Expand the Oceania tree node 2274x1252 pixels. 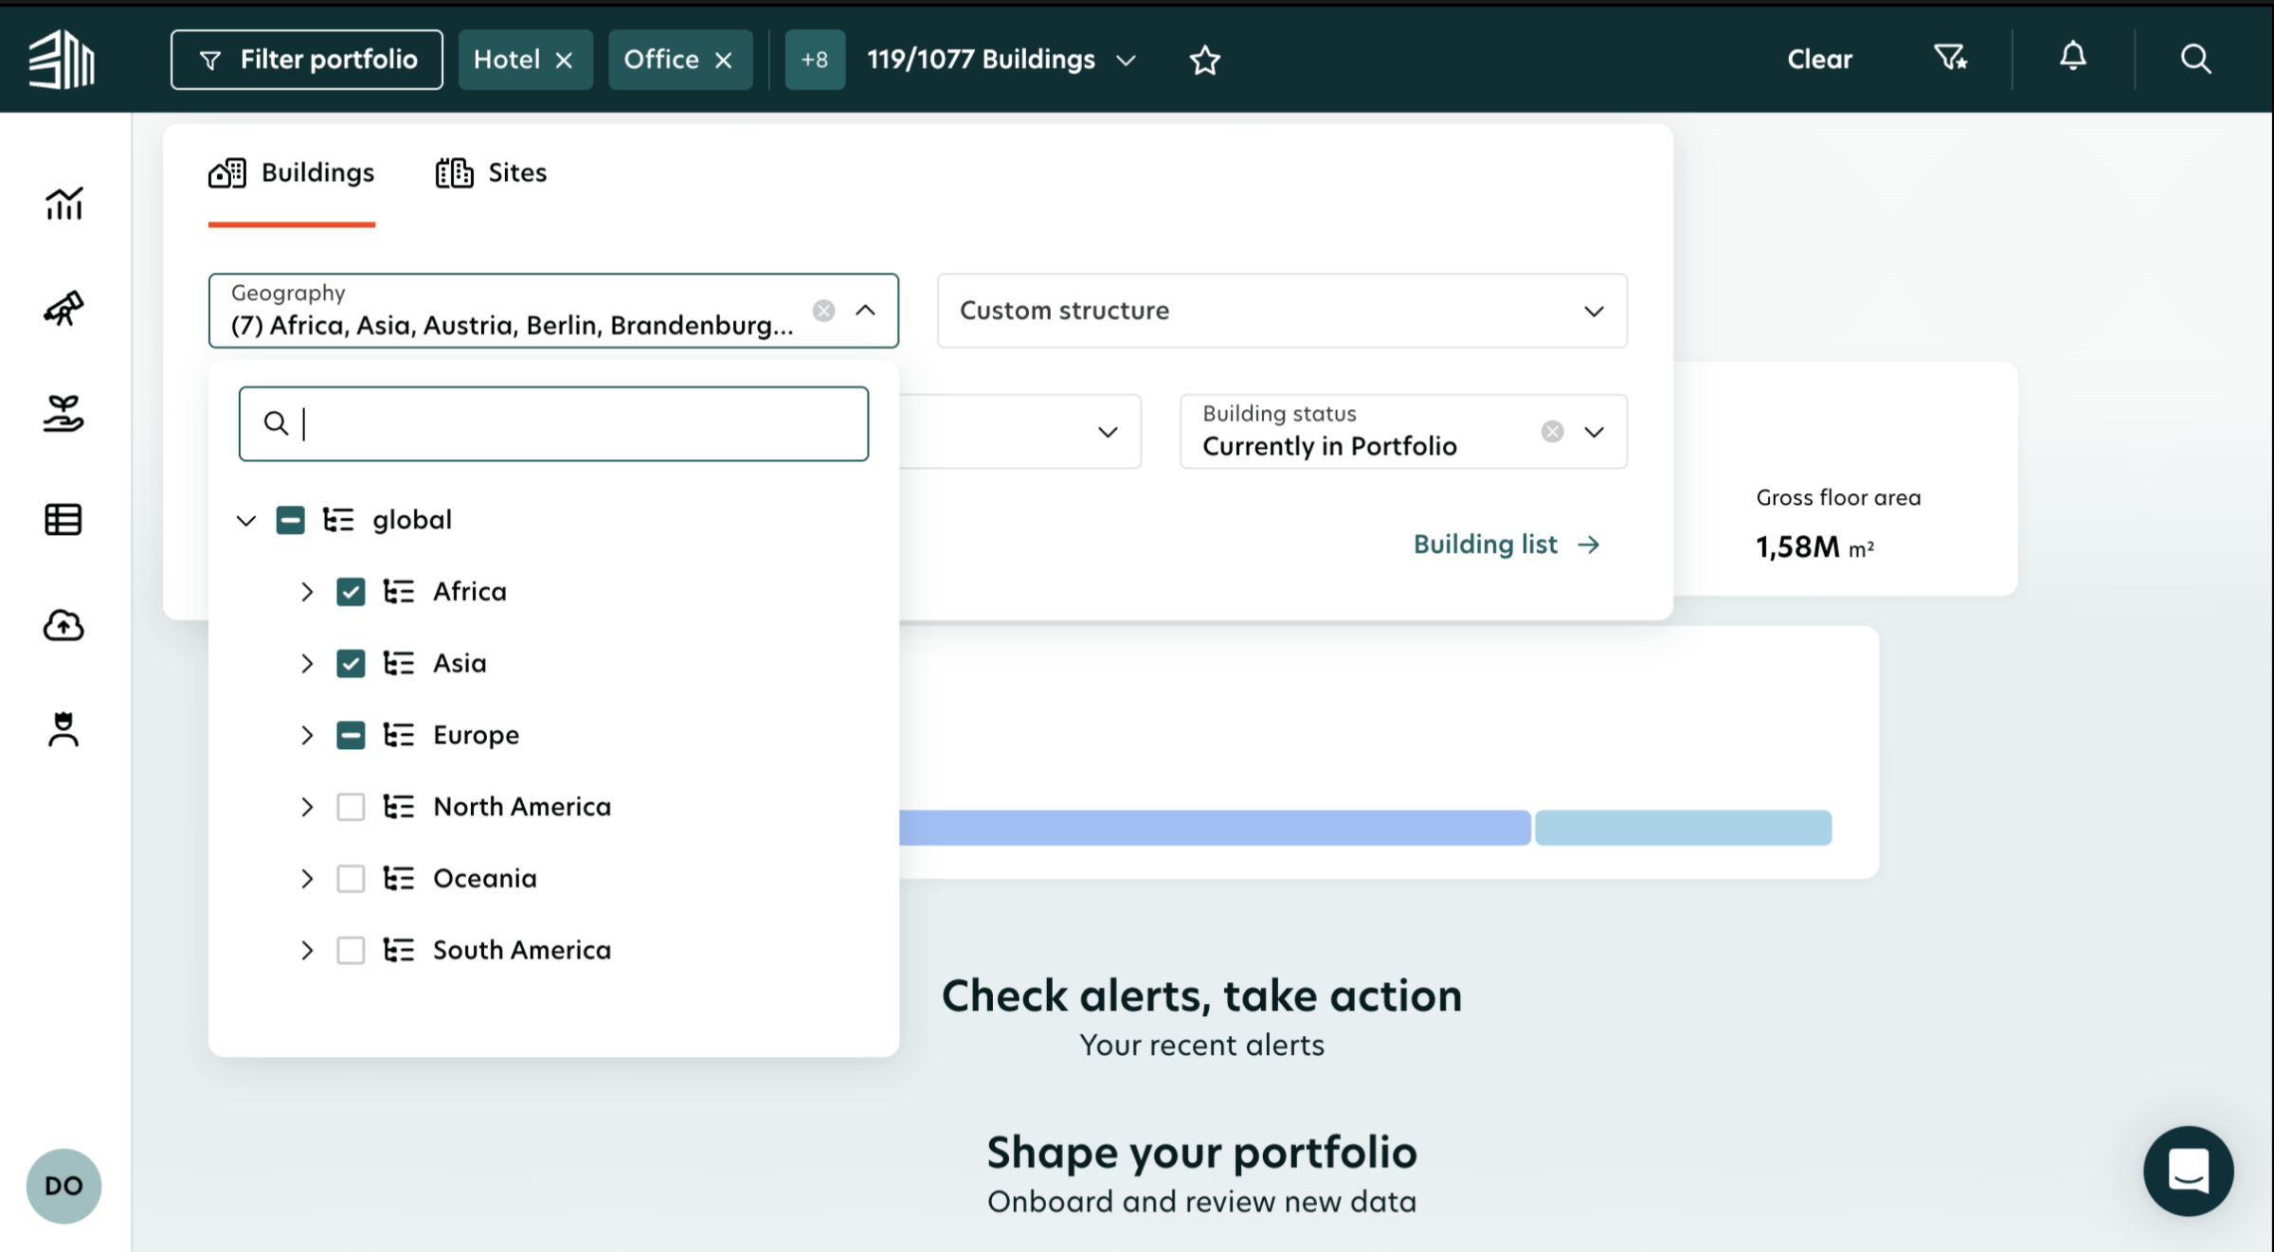[307, 879]
